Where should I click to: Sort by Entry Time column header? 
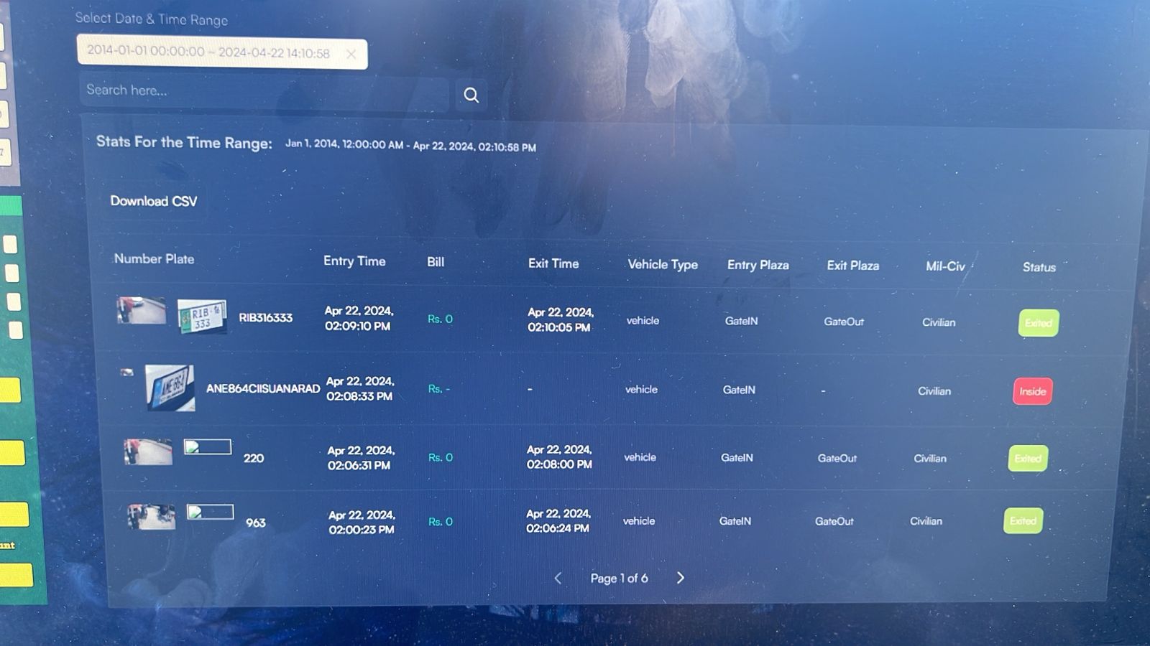(354, 261)
